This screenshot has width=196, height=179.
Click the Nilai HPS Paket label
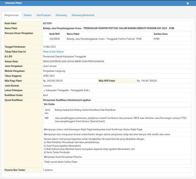(107, 81)
